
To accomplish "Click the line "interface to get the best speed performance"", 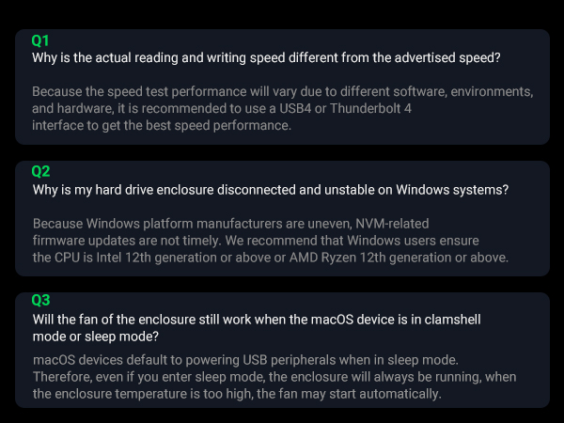I will 161,126.
